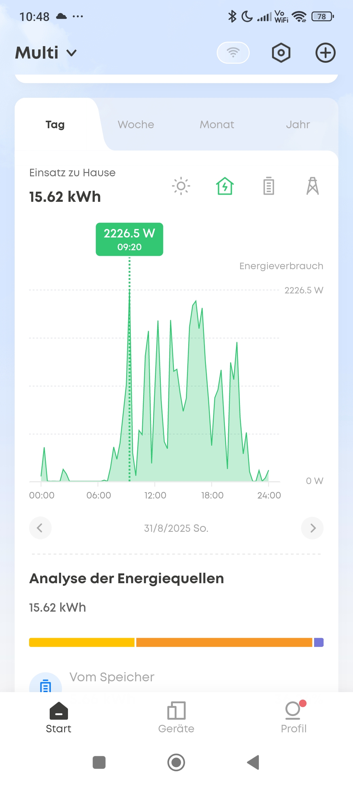Tap the 06:00 axis label

pyautogui.click(x=99, y=495)
